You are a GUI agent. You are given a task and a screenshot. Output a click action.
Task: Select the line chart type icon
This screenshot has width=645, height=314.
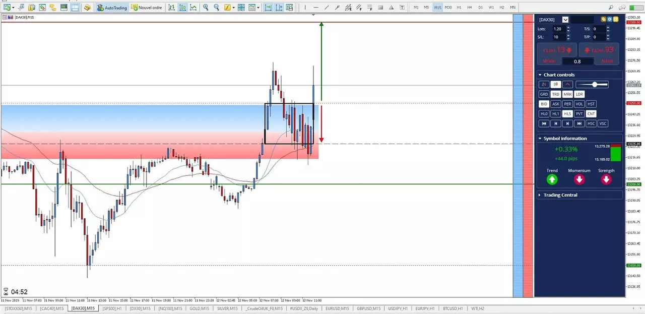pos(193,8)
